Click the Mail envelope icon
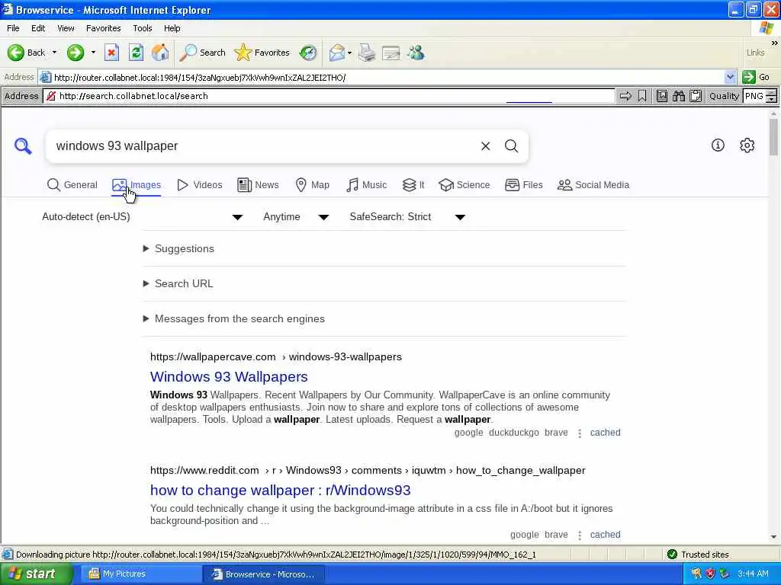This screenshot has height=585, width=781. [x=337, y=53]
